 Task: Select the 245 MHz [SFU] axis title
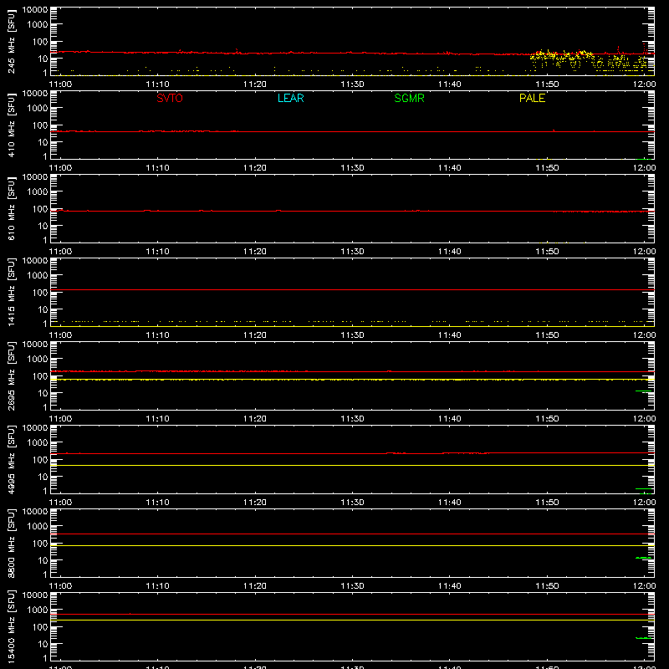(11, 41)
